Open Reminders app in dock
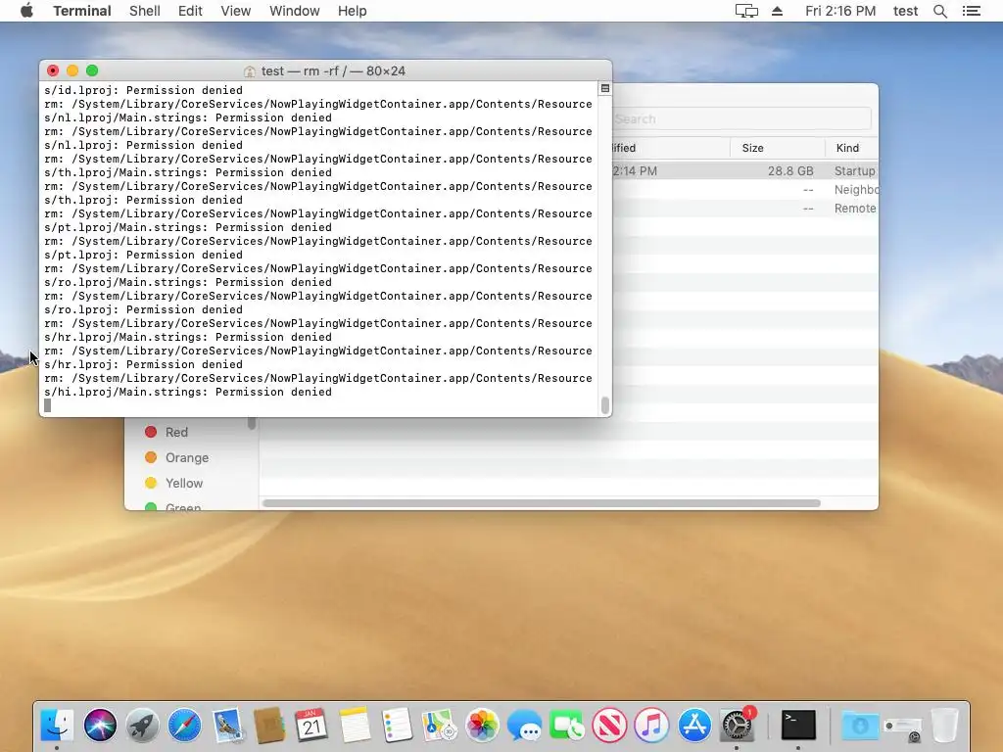This screenshot has width=1003, height=752. click(397, 726)
